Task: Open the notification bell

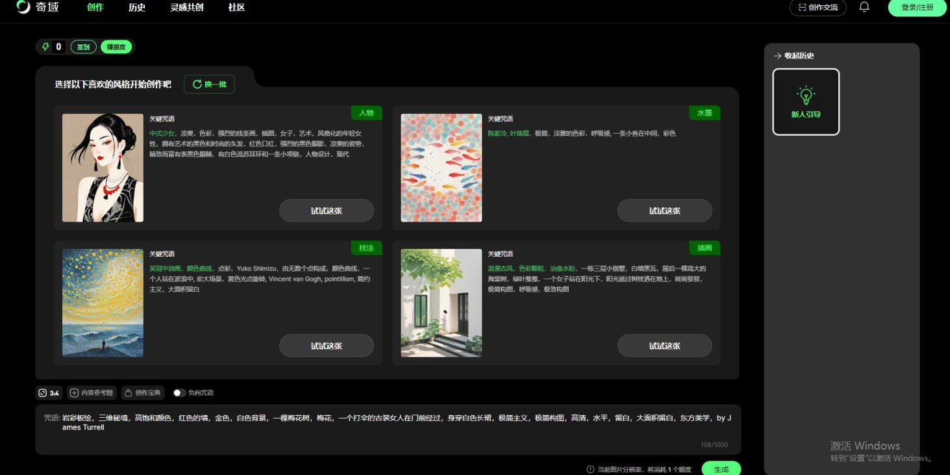Action: click(864, 8)
